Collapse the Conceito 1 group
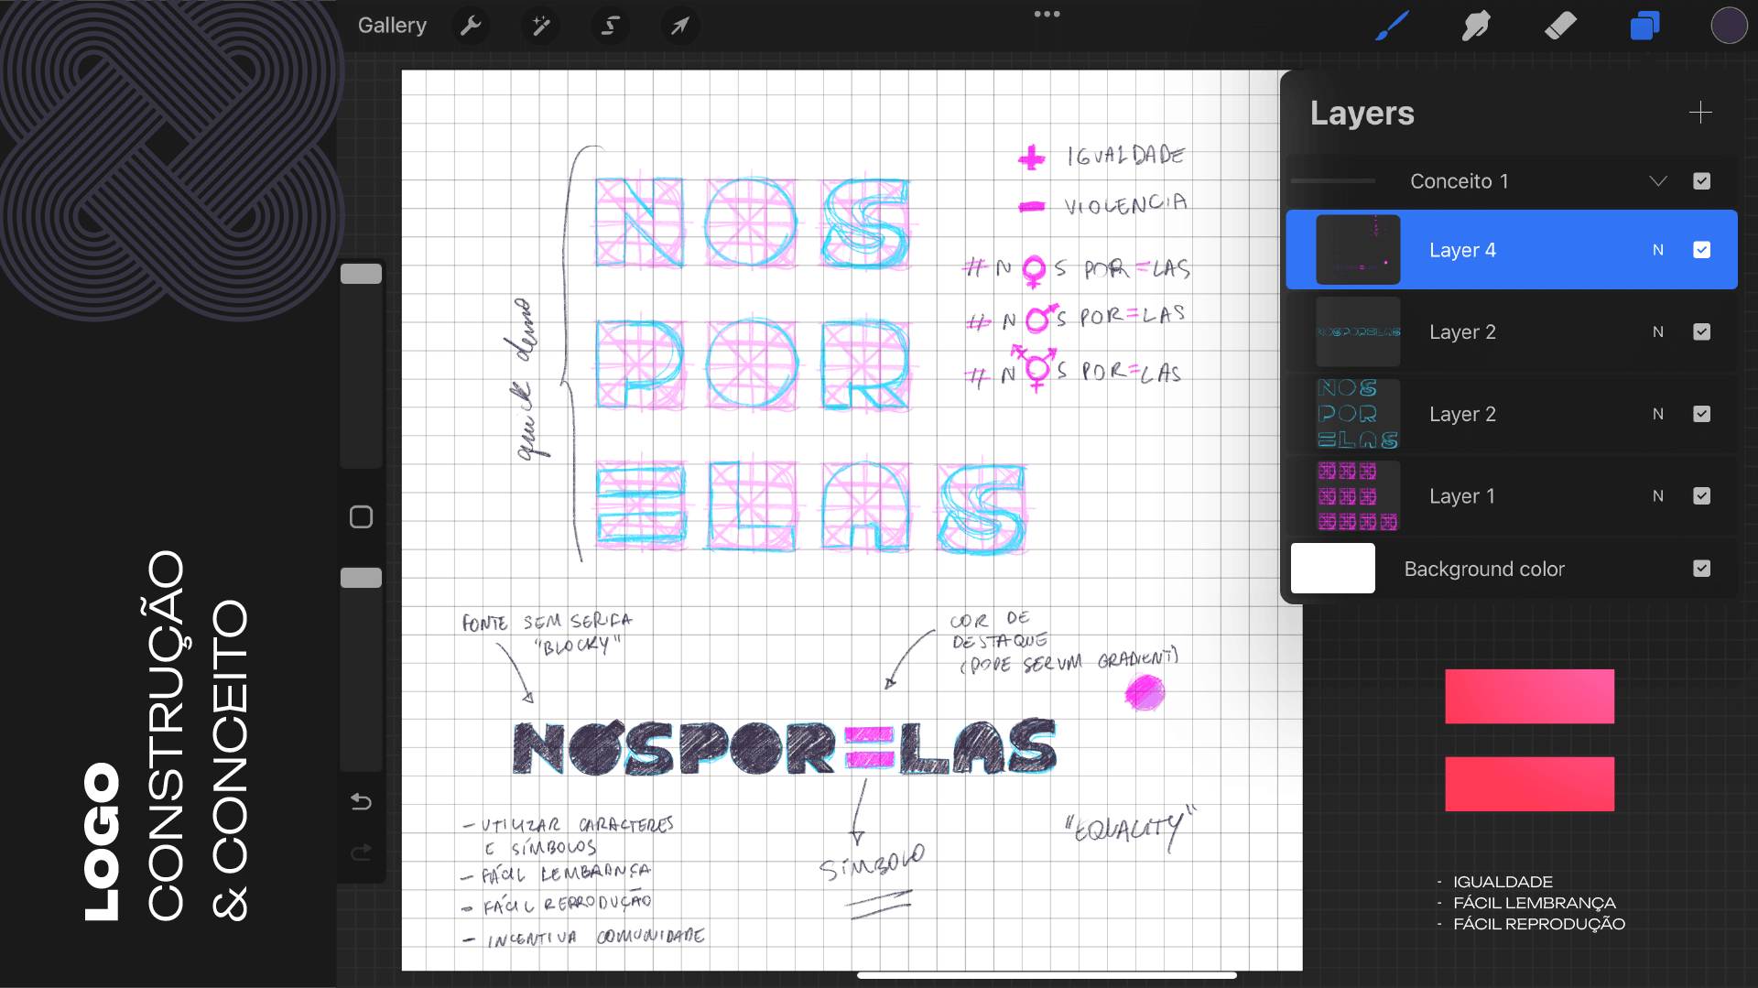The height and width of the screenshot is (988, 1758). (1658, 181)
